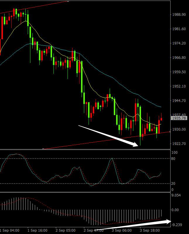Click time axis label 1 Sep 16:00

click(x=37, y=230)
